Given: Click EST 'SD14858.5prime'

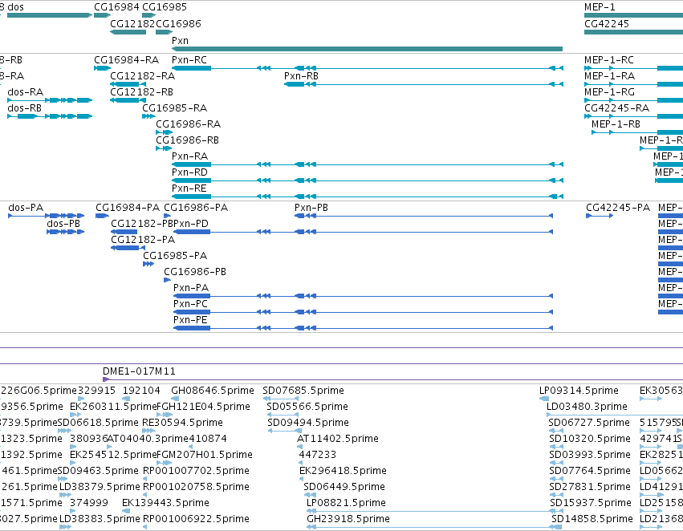Looking at the screenshot, I should tap(592, 519).
